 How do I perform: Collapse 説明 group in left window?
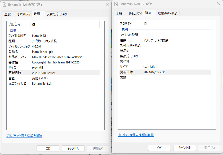13,30
